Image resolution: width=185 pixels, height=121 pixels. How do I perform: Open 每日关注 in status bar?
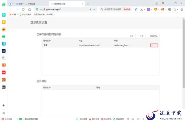(x=94, y=119)
